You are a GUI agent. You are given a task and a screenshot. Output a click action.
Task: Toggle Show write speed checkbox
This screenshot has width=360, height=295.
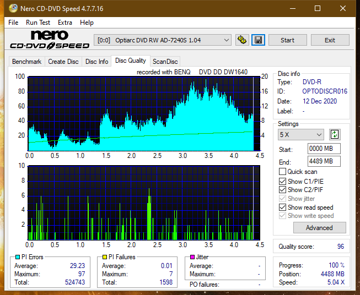[x=282, y=216]
